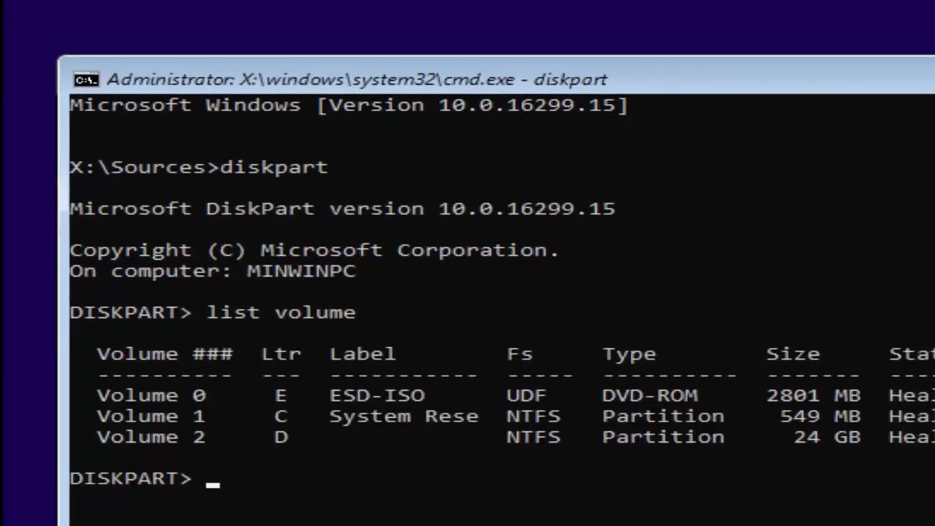Screen dimensions: 935x526
Task: Click the DVD-ROM type entry
Action: [x=650, y=395]
